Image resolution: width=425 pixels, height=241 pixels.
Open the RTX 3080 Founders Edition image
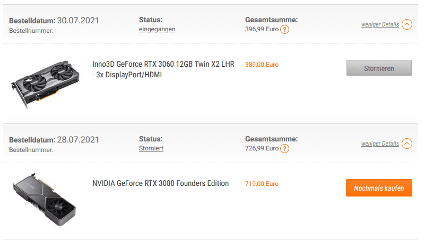[x=44, y=199]
